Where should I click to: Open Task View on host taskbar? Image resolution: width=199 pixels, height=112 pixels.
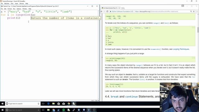(x=43, y=110)
